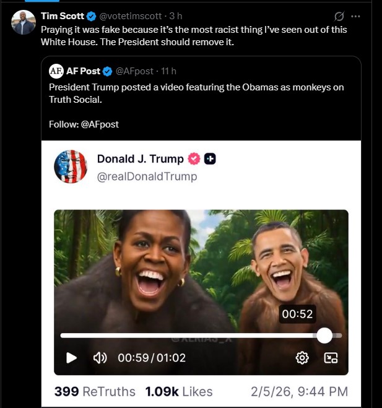Click the 399 ReTruths count

pos(95,391)
